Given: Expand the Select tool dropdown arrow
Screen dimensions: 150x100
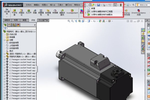Looking at the screenshot, I should pos(118,5).
